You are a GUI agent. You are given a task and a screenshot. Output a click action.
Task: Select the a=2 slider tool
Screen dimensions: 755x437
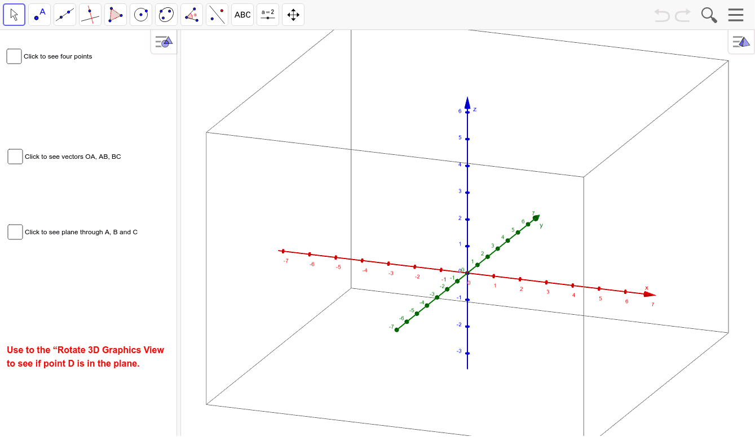(x=267, y=15)
